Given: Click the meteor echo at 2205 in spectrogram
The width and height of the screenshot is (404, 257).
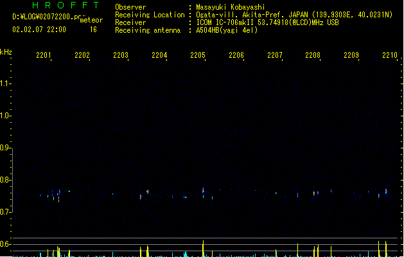Looking at the screenshot, I should pos(203,191).
